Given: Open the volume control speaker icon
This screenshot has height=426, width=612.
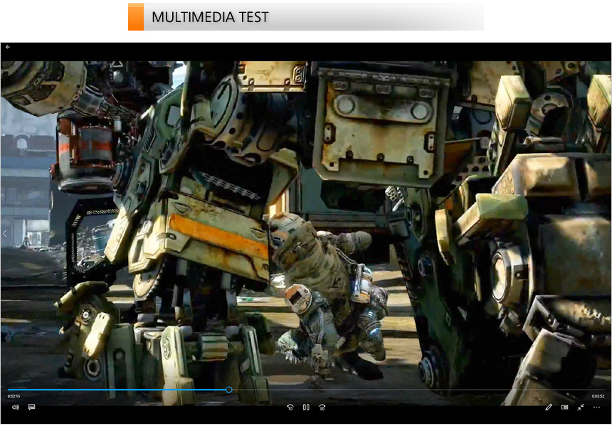Looking at the screenshot, I should point(15,408).
